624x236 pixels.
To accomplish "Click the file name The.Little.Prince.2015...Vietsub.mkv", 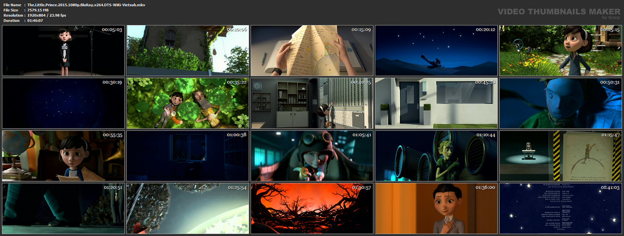I will [86, 4].
